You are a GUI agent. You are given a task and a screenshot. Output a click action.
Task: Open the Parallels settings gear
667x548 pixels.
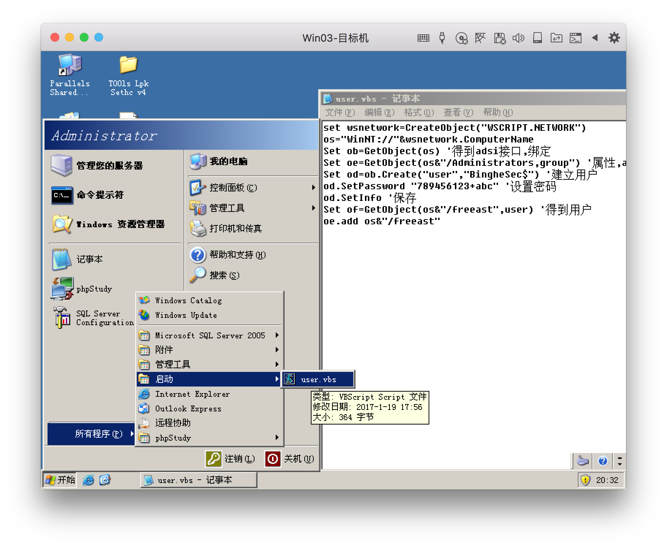[614, 38]
